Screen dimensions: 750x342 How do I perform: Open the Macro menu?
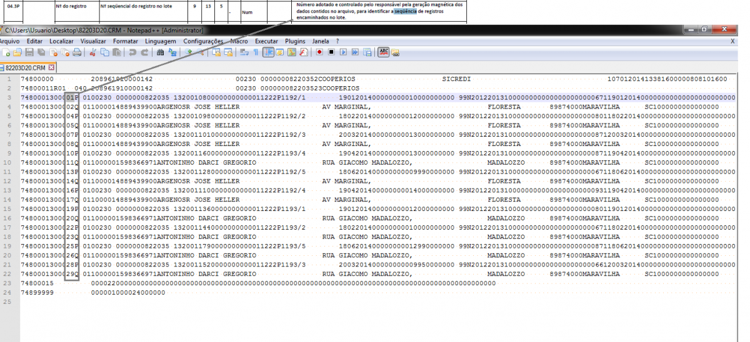239,41
